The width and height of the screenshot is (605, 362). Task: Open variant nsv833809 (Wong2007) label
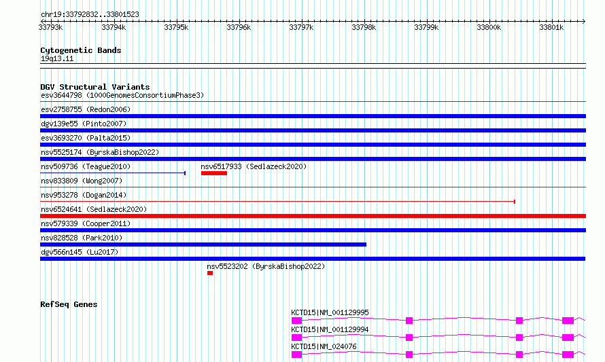(82, 181)
